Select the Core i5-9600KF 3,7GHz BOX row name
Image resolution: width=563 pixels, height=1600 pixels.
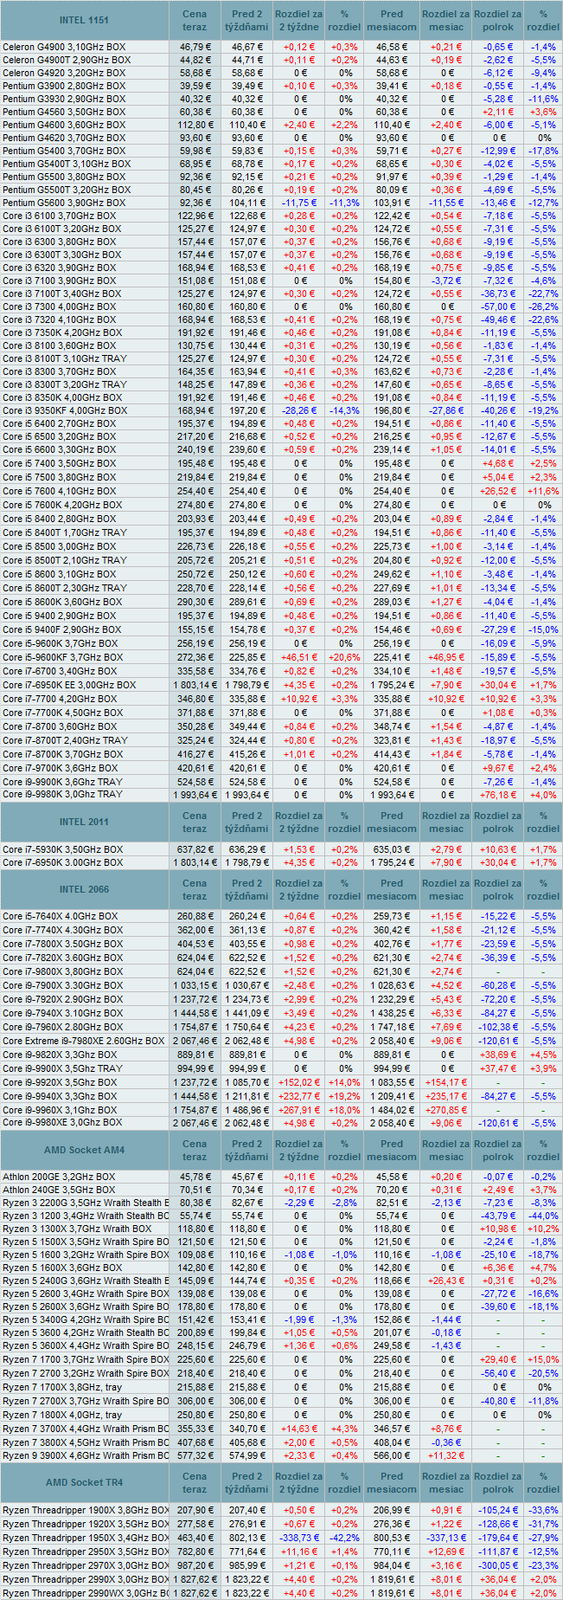coord(62,657)
